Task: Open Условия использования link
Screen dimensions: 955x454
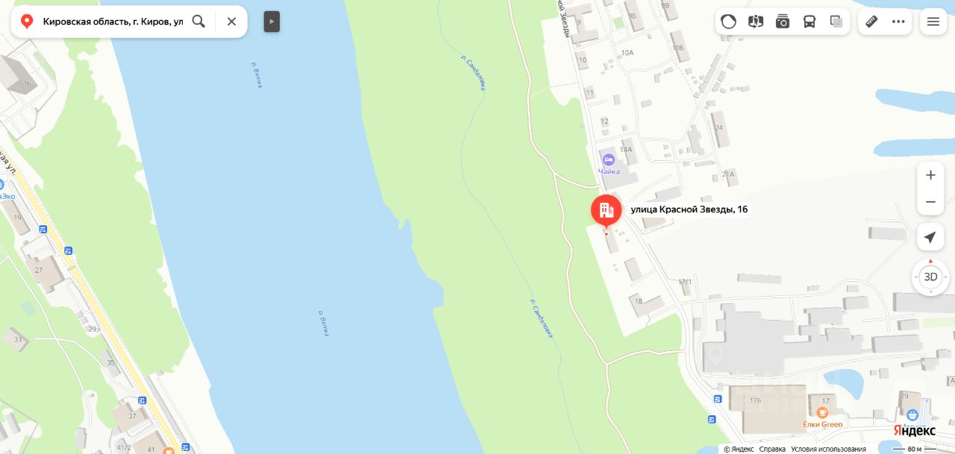Action: pyautogui.click(x=828, y=449)
